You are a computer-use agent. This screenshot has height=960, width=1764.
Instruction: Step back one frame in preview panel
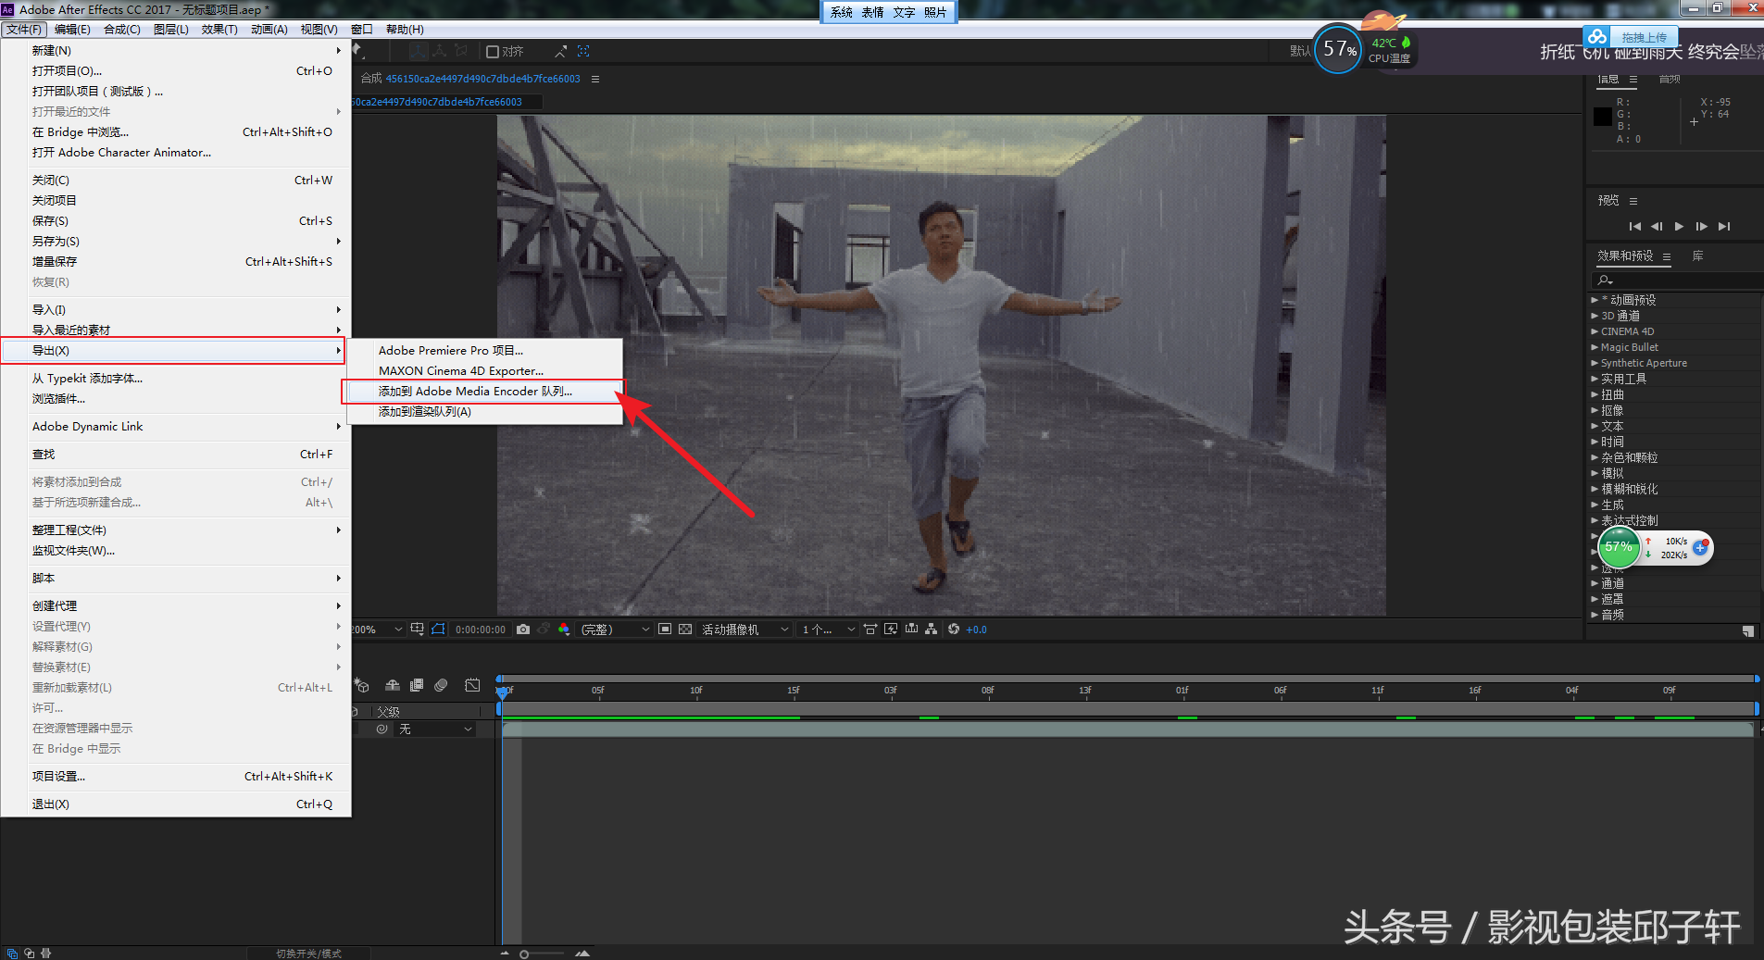pos(1657,227)
